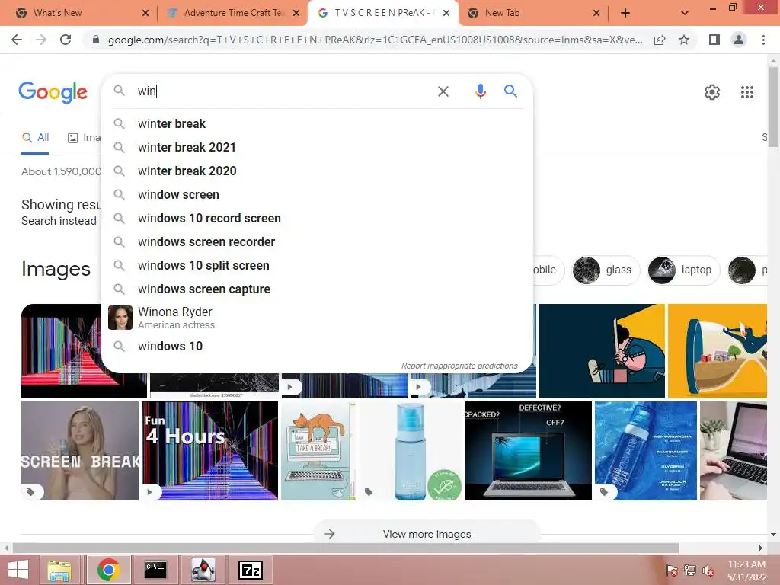
Task: Open Google quick settings gear
Action: (x=712, y=92)
